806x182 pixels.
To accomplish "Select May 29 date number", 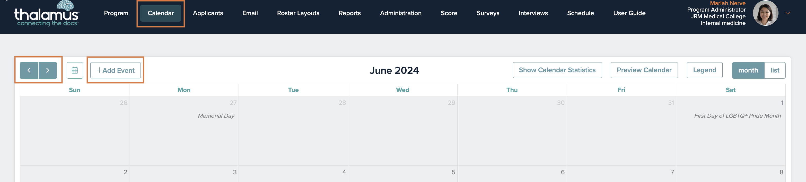I will pos(451,103).
